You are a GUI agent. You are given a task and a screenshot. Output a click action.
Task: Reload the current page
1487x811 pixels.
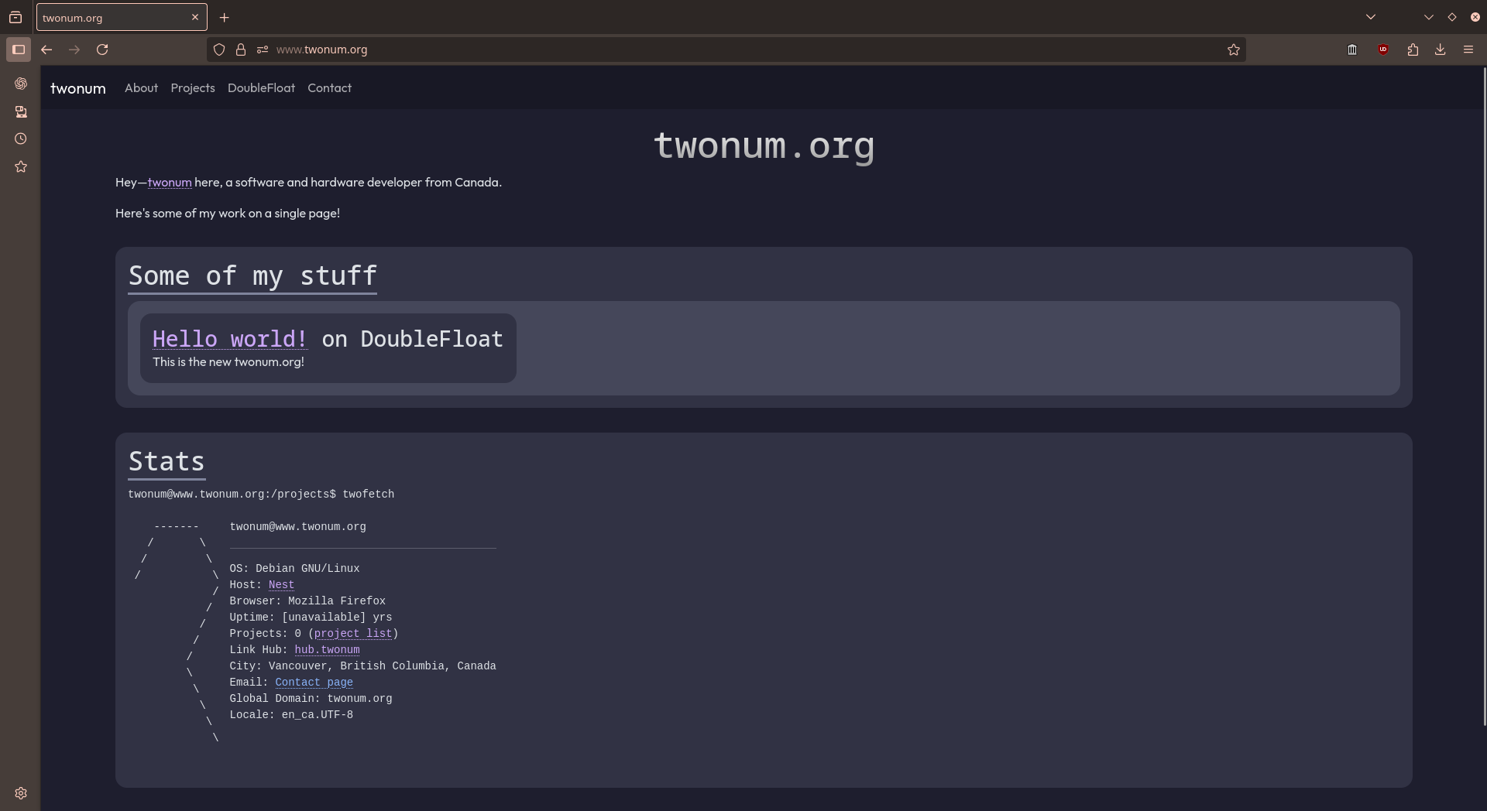click(102, 50)
